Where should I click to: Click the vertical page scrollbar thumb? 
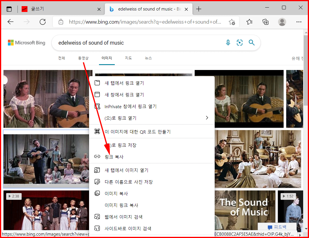point(306,70)
